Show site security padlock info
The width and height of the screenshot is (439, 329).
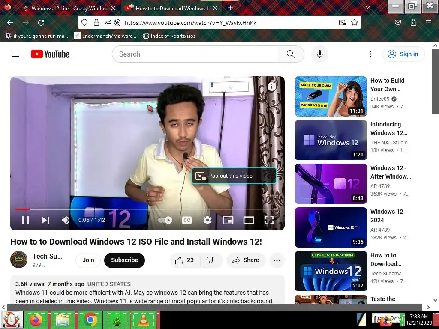tap(96, 22)
